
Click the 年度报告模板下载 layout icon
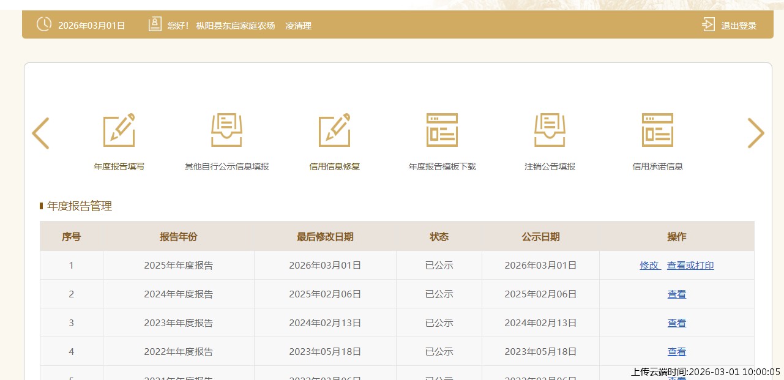pyautogui.click(x=442, y=130)
